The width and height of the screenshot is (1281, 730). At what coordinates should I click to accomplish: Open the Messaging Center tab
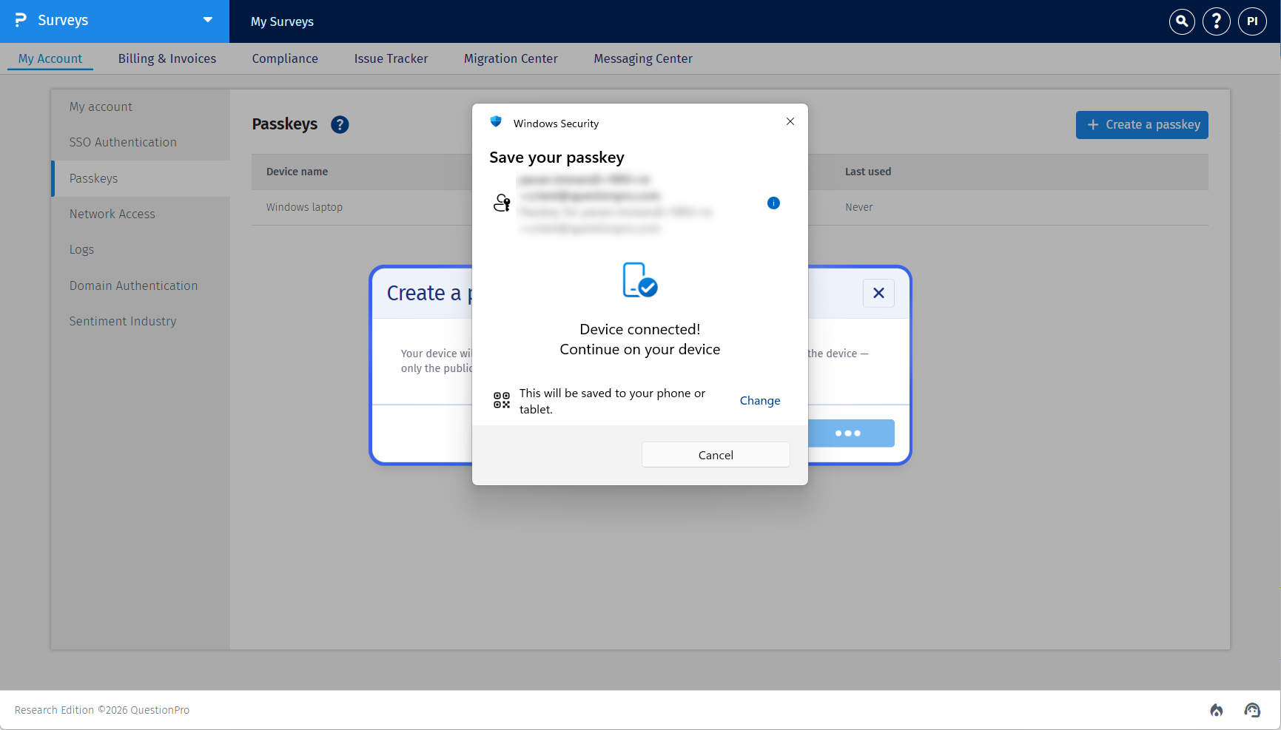[x=643, y=58]
